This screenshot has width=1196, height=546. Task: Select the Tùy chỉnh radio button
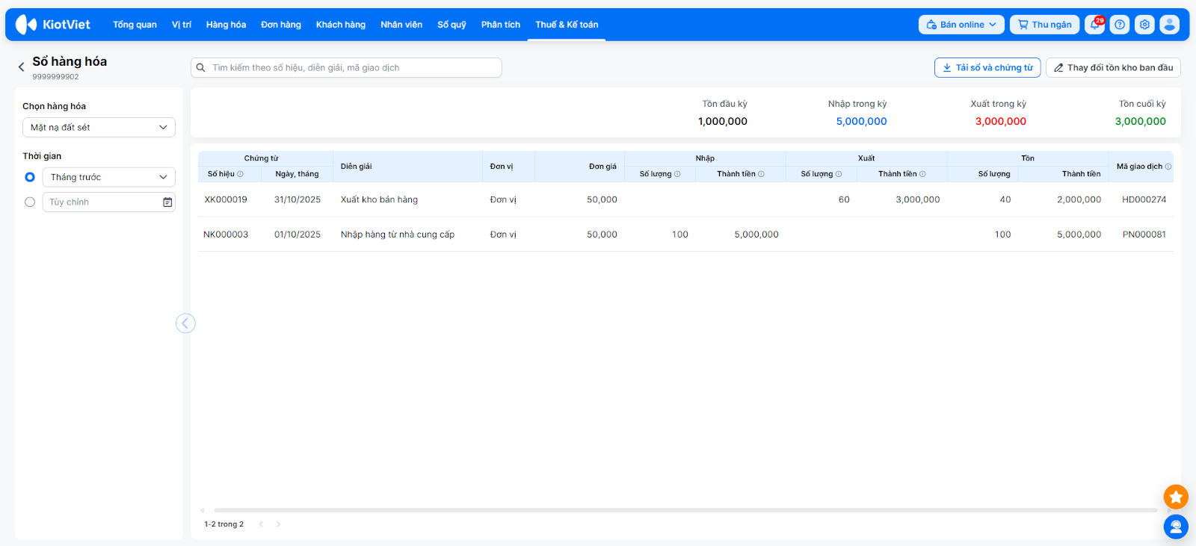pos(30,202)
